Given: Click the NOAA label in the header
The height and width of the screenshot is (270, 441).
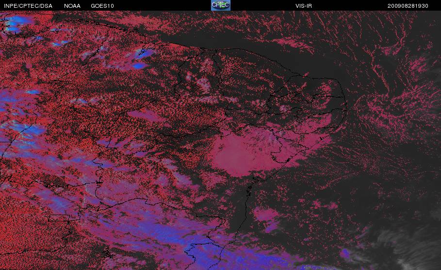Looking at the screenshot, I should (x=72, y=6).
